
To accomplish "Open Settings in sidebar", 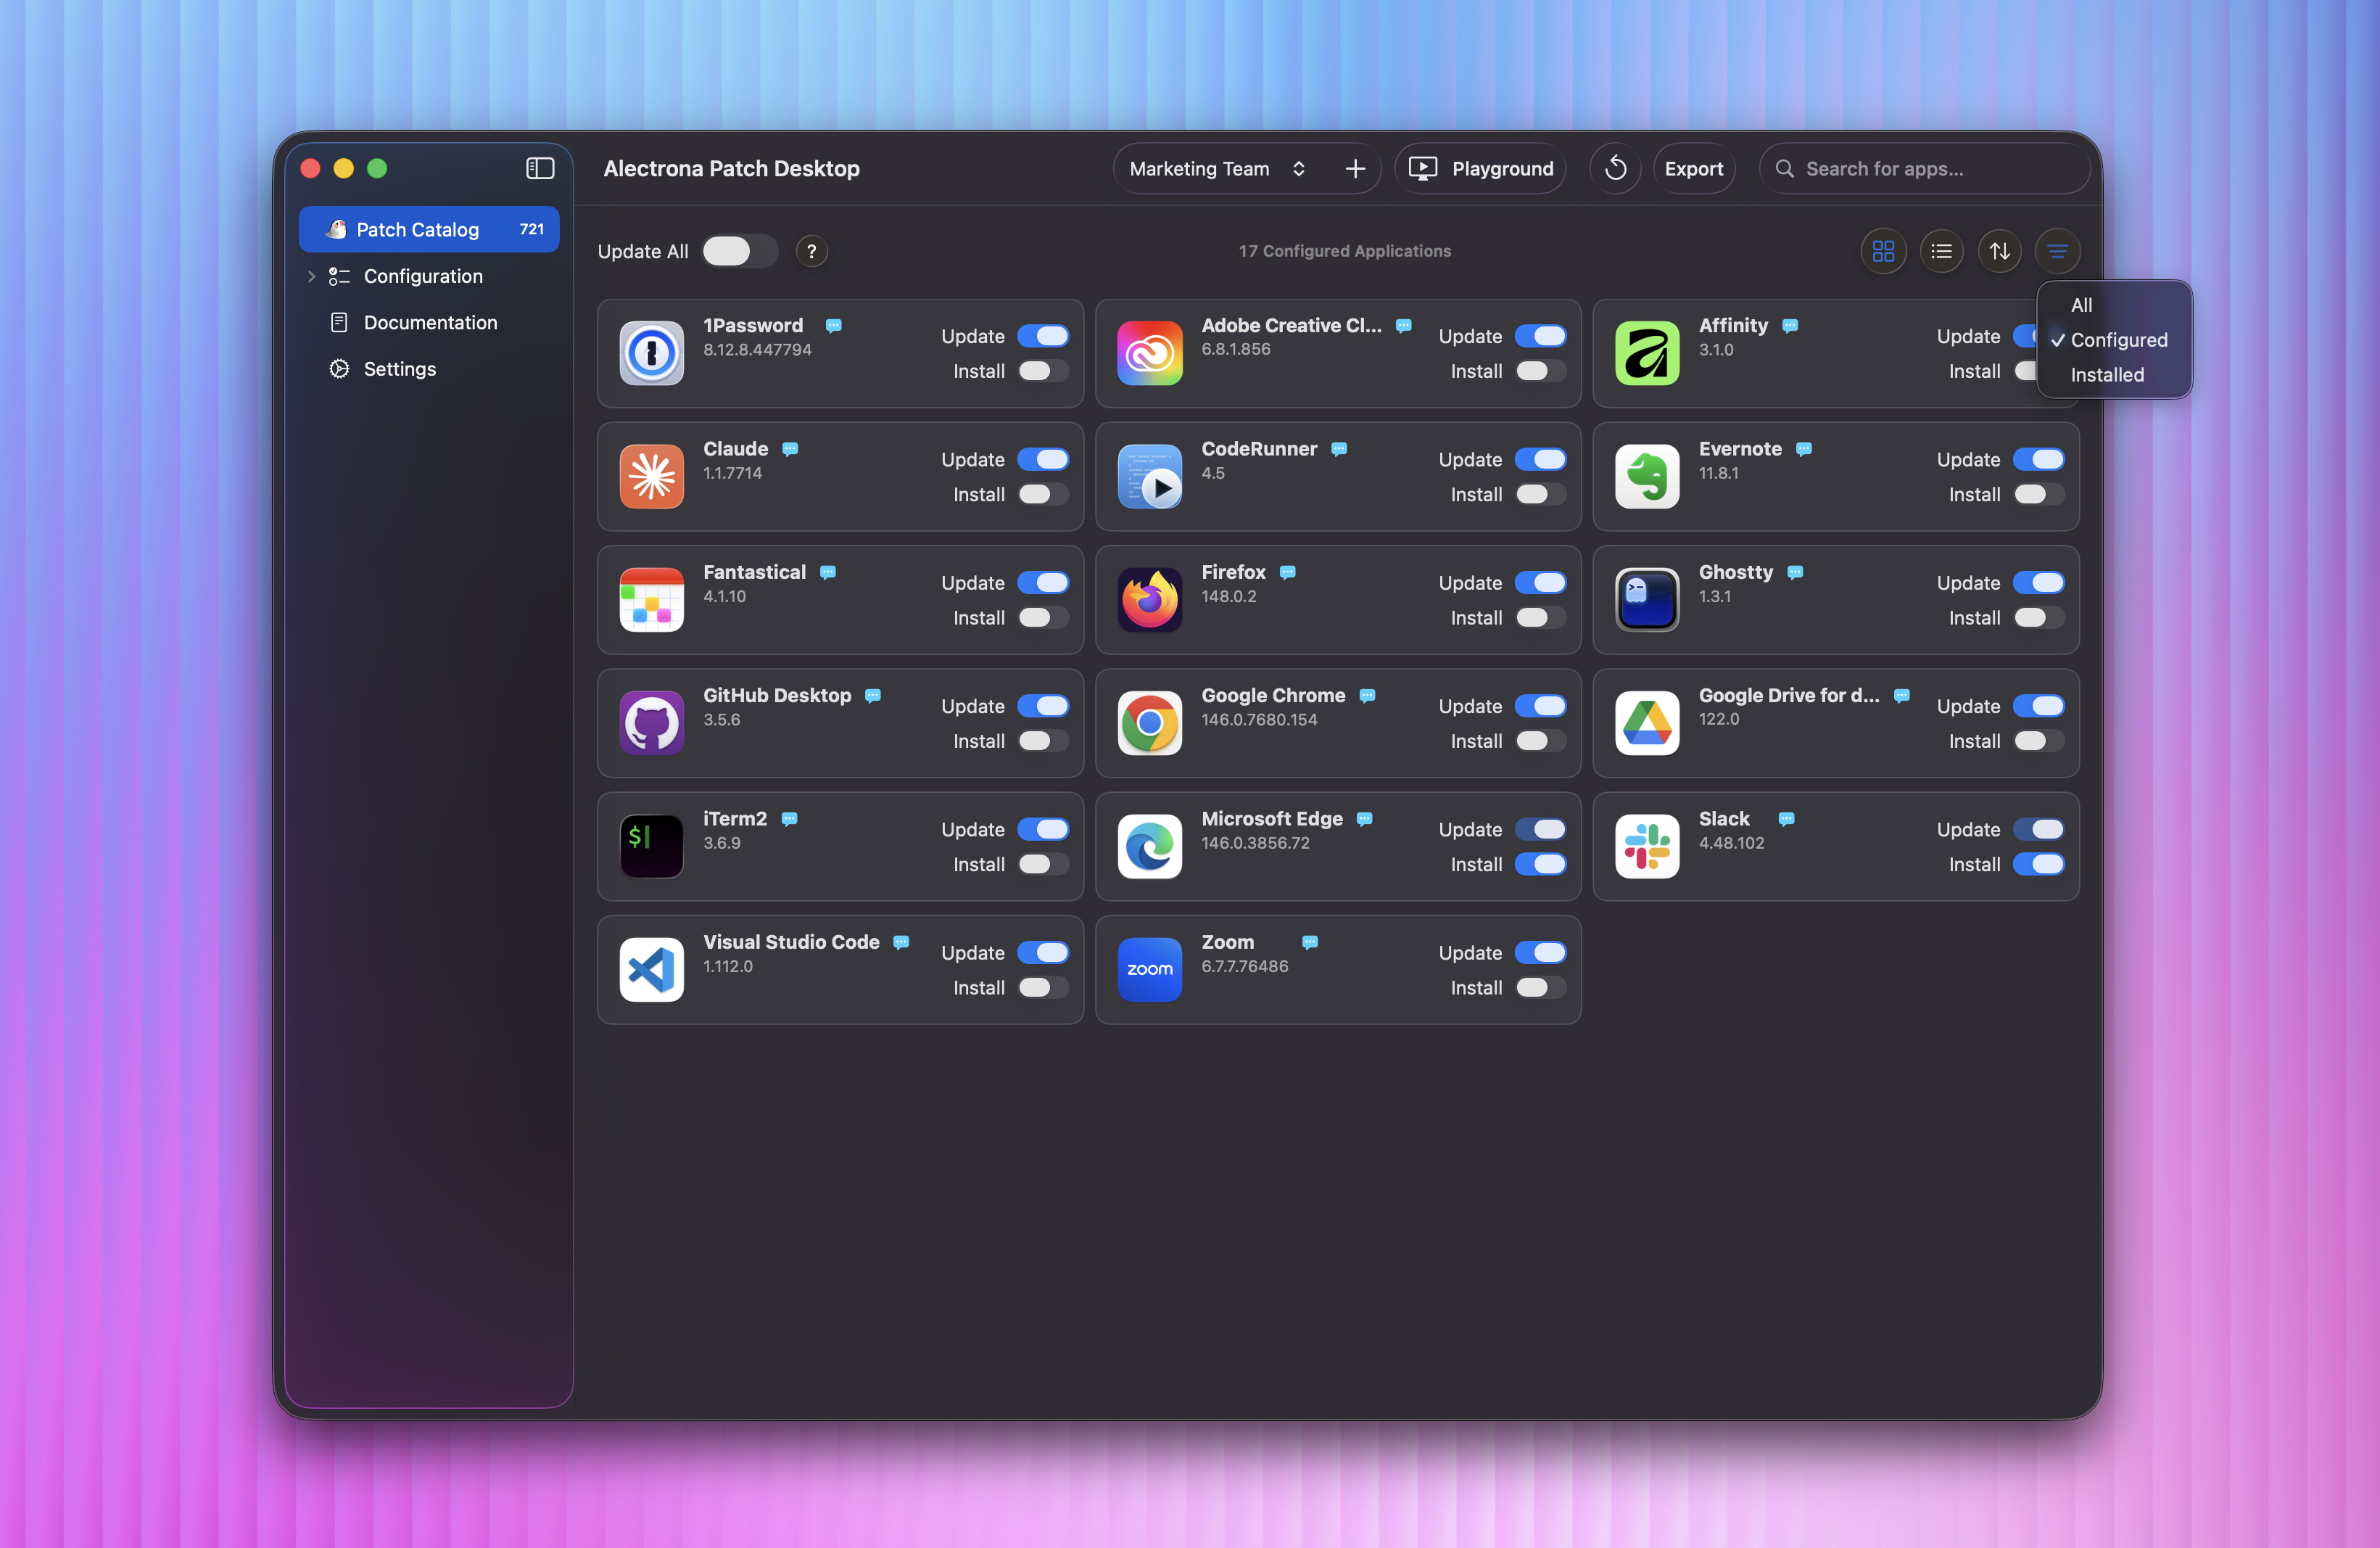I will click(x=428, y=369).
